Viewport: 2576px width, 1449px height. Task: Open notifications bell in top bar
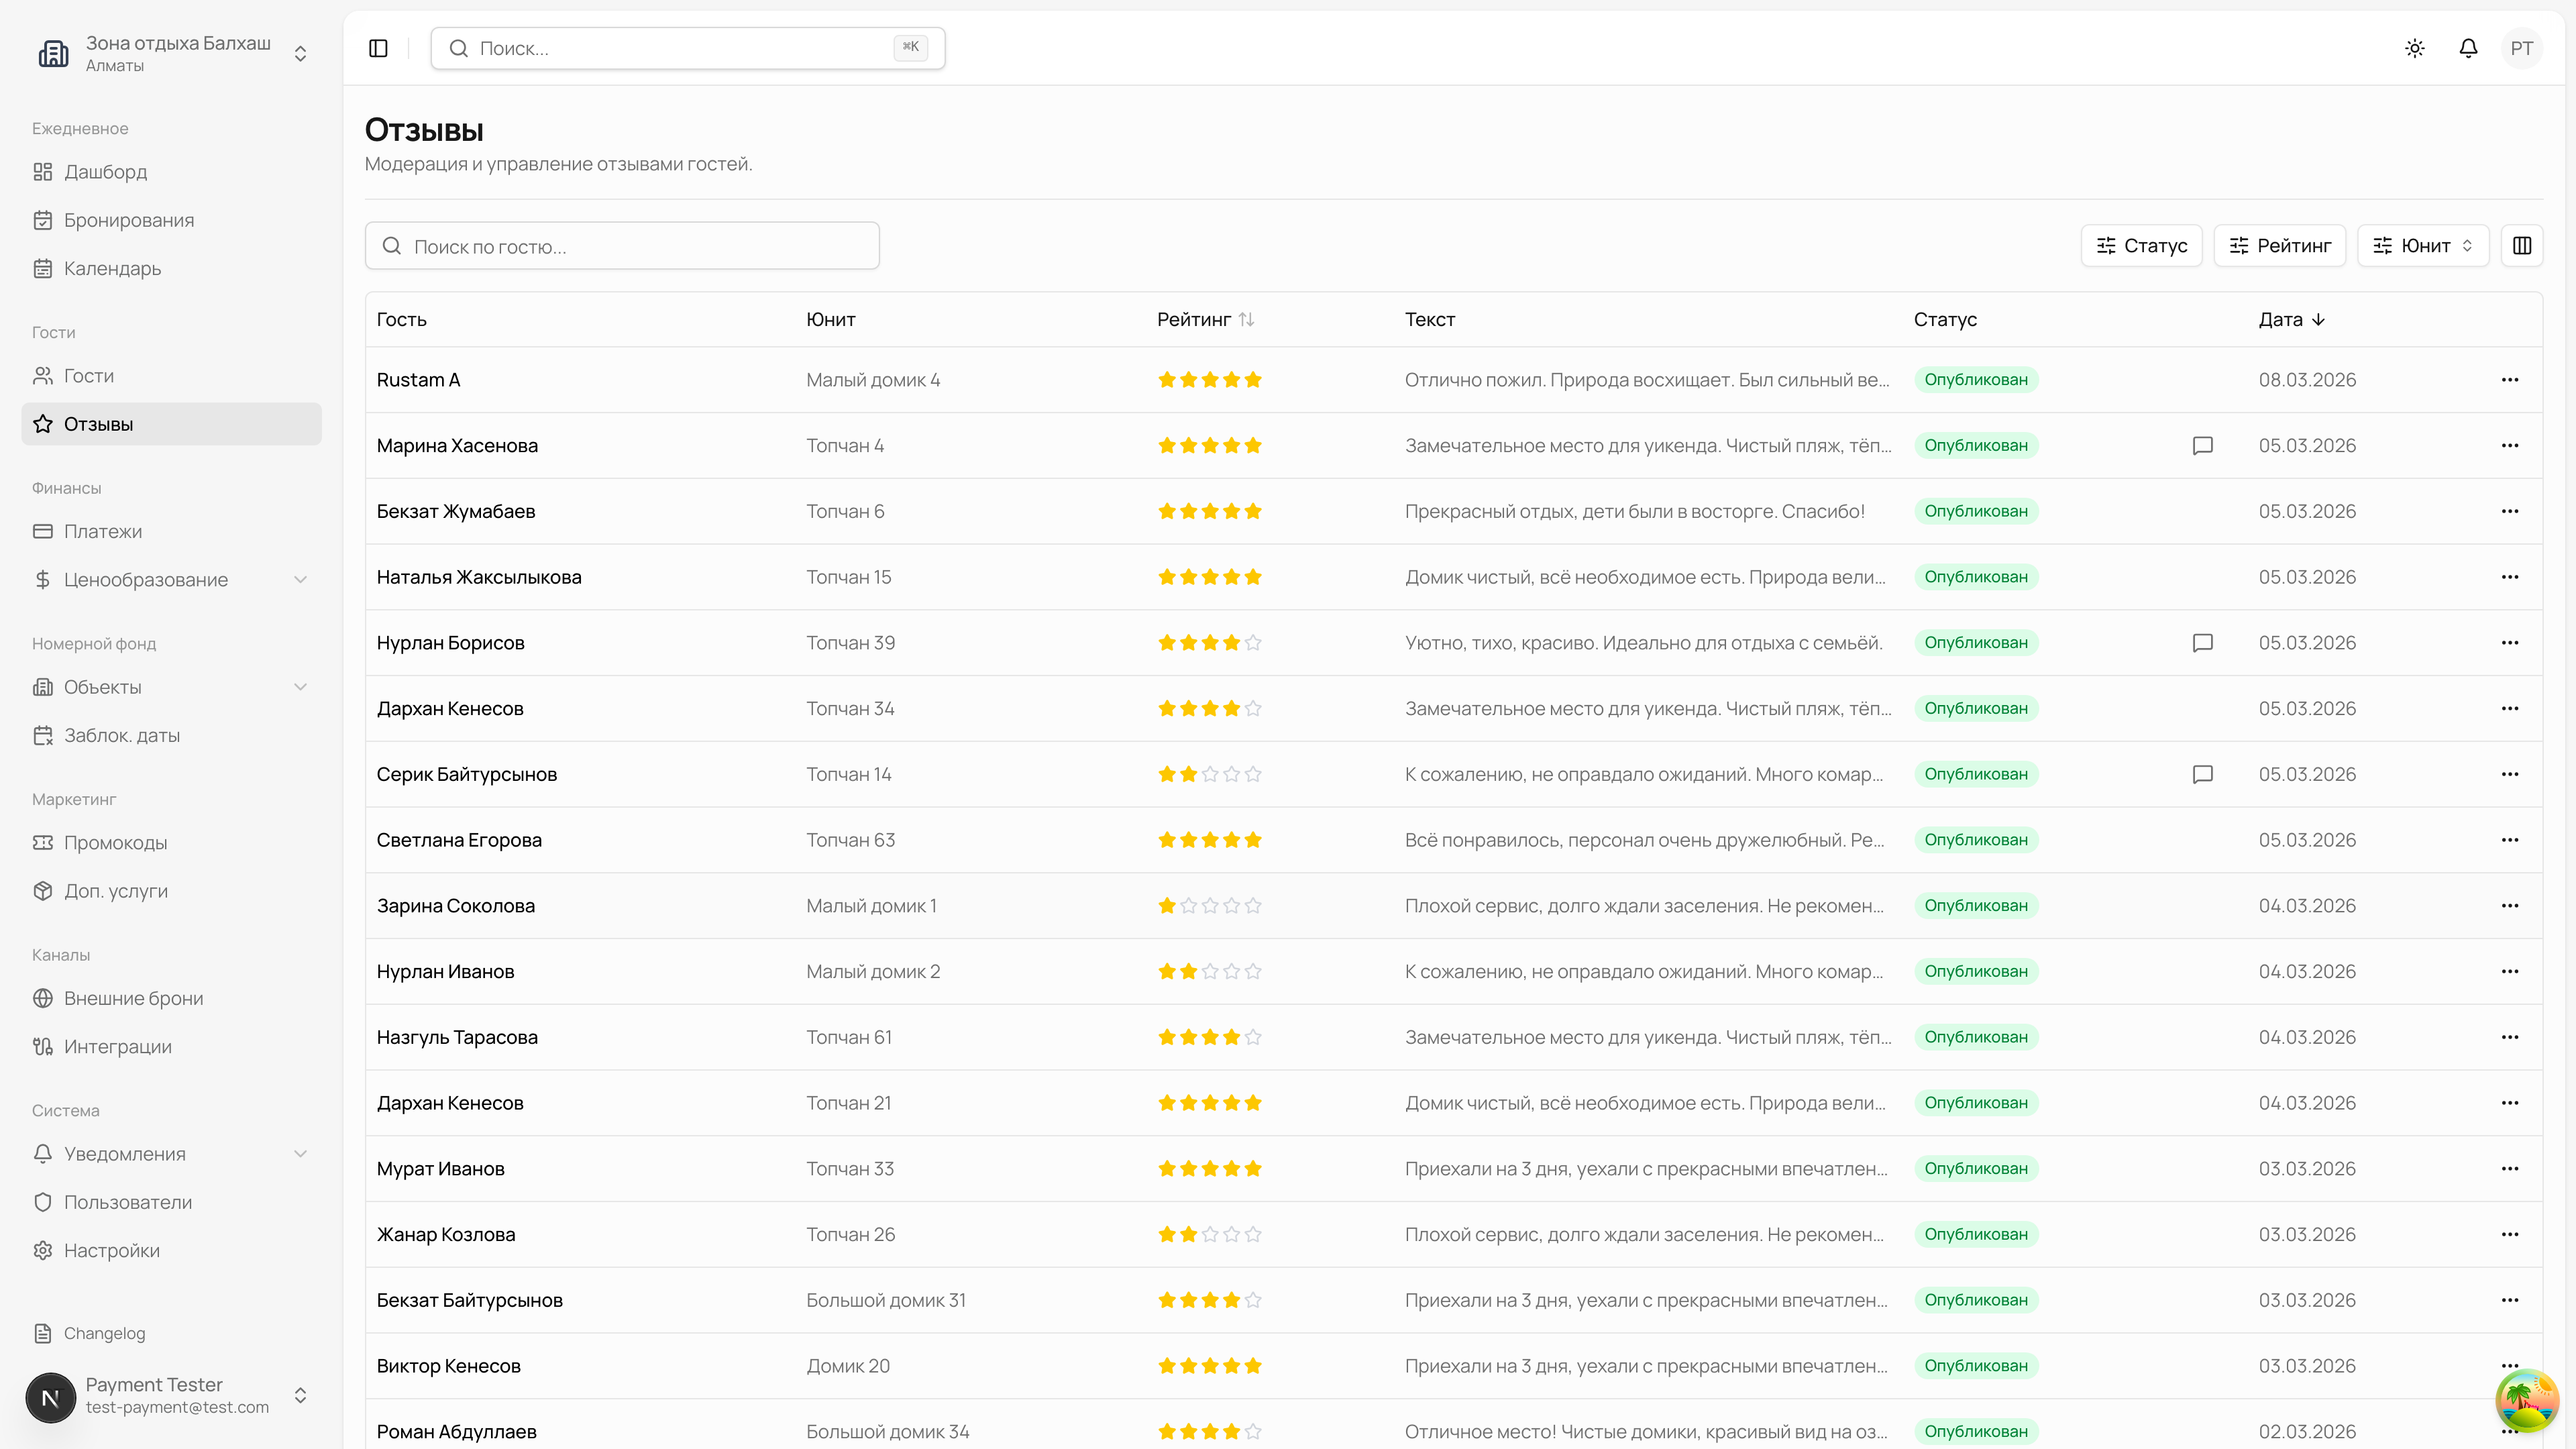2468,48
